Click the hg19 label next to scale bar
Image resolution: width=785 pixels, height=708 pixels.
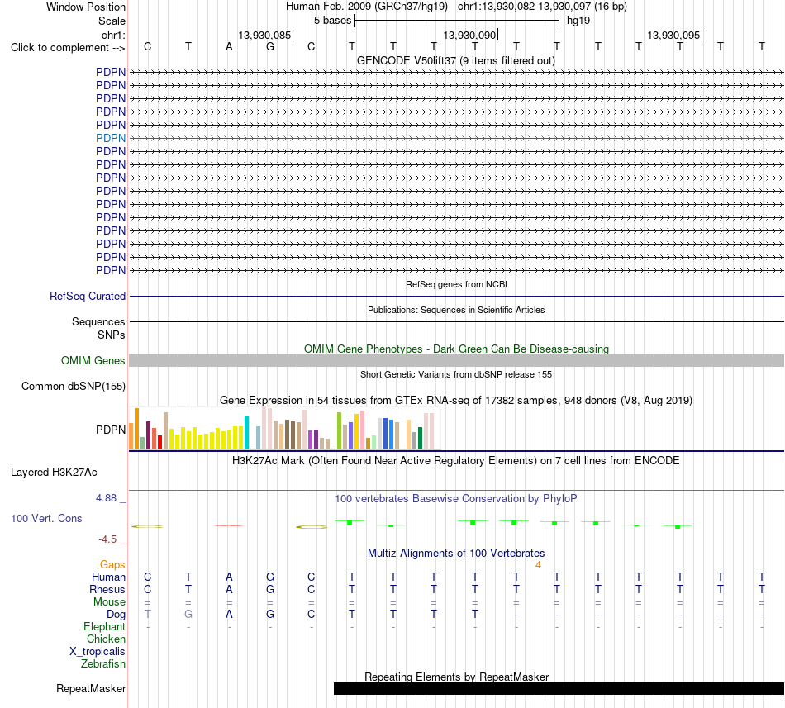coord(578,21)
